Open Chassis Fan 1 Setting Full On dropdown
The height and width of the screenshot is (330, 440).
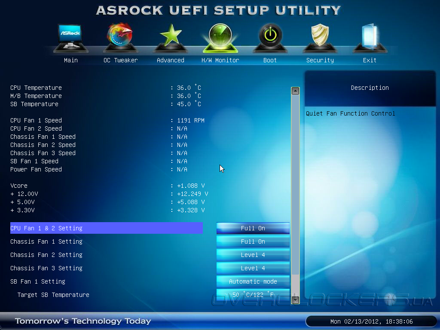[x=253, y=241]
